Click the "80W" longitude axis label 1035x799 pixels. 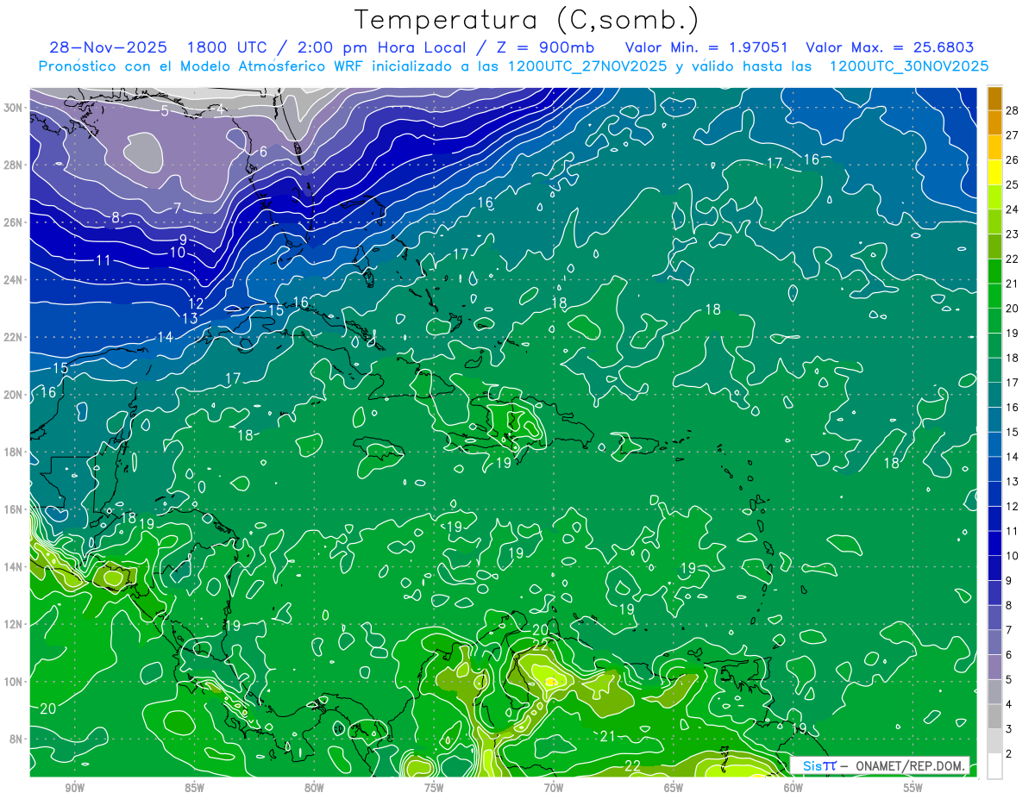314,789
